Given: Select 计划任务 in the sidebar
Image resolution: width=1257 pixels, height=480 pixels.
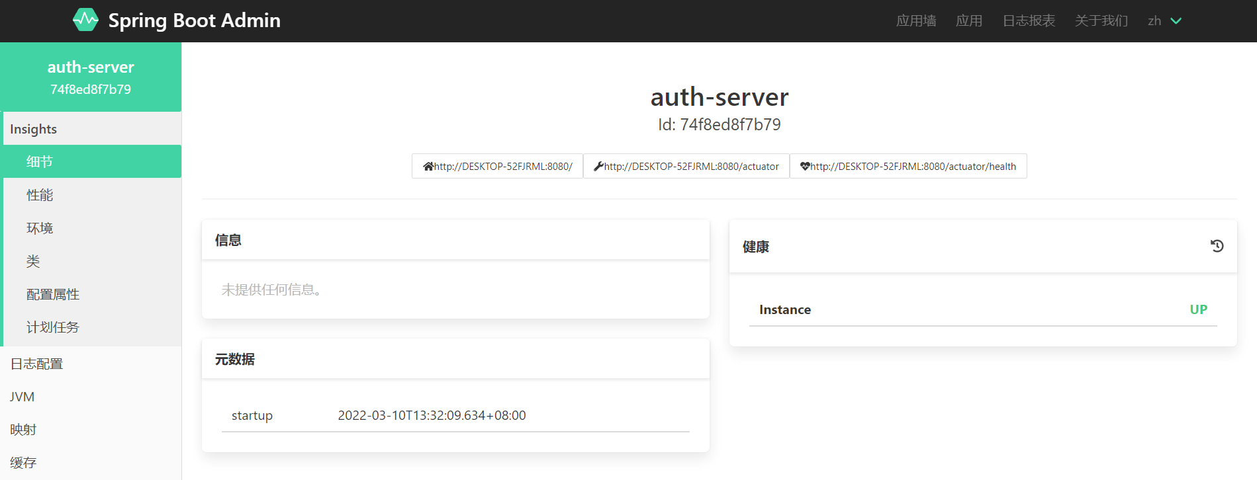Looking at the screenshot, I should 92,327.
